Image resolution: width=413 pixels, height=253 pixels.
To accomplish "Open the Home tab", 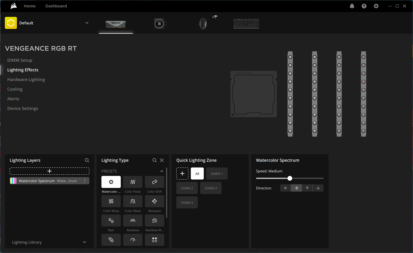I will point(30,6).
